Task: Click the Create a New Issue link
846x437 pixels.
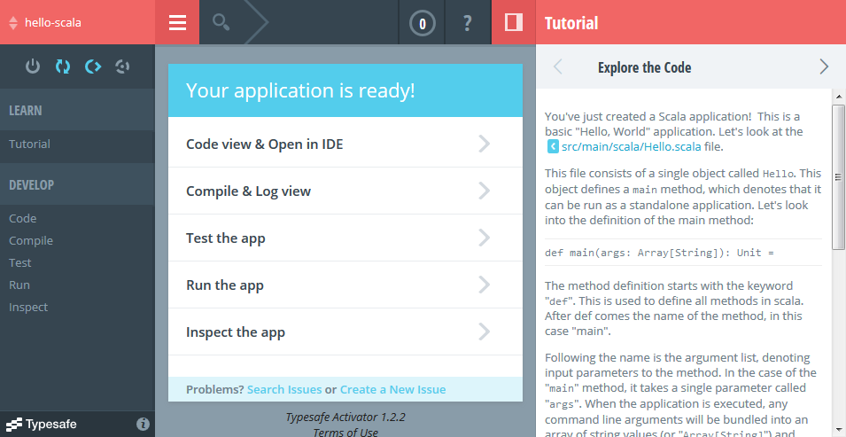Action: [392, 389]
